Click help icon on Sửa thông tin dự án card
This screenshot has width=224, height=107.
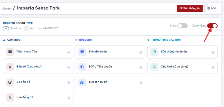point(213,52)
